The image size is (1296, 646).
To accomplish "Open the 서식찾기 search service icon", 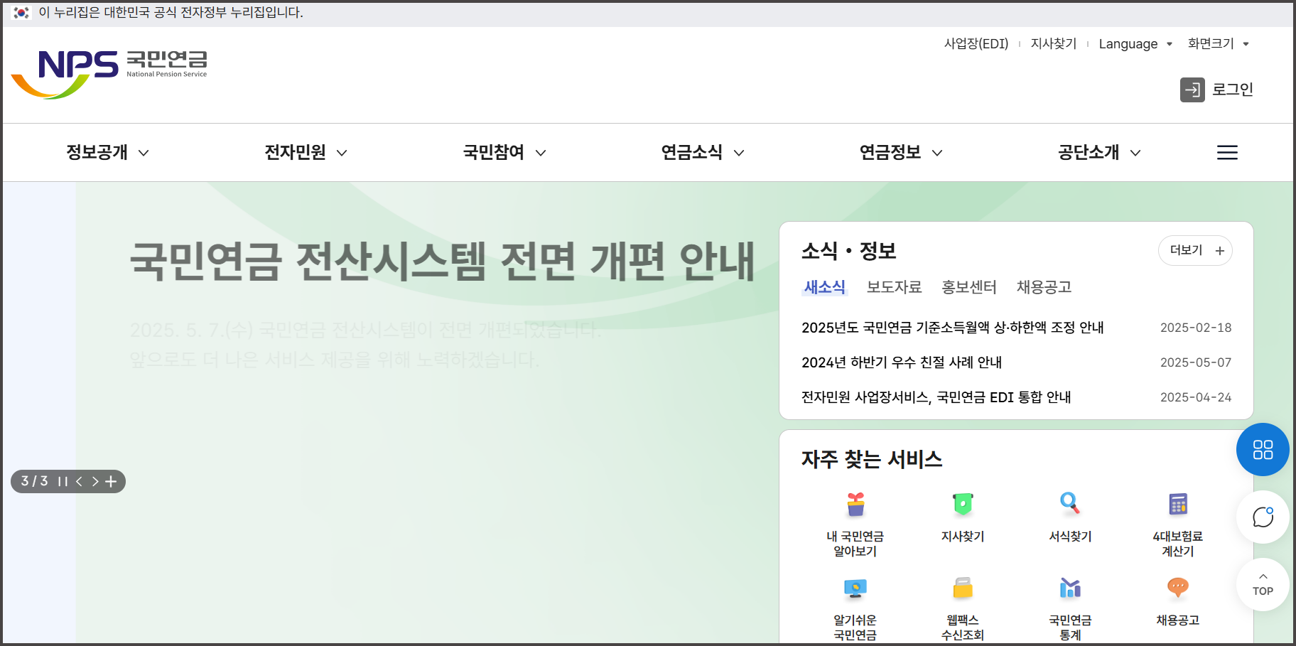I will point(1069,505).
